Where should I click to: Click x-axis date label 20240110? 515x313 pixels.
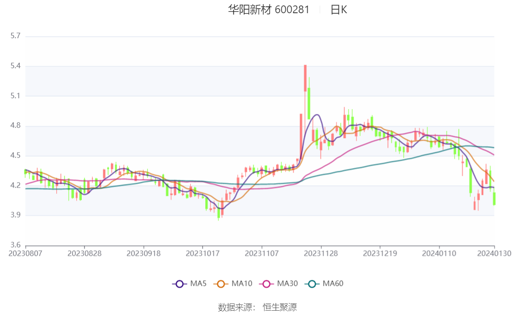coord(439,253)
